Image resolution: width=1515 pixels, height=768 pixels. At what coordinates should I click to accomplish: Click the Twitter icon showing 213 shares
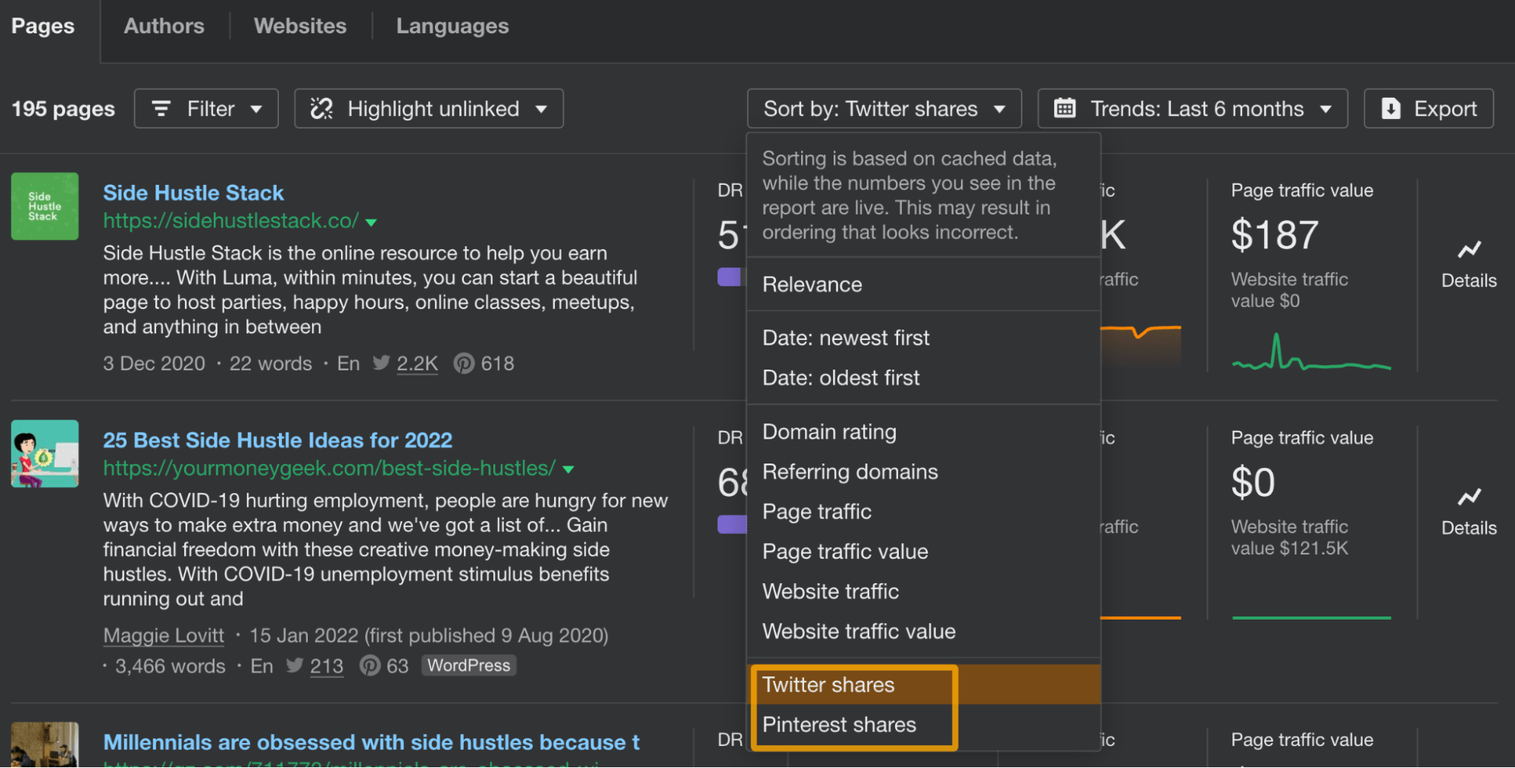click(294, 665)
